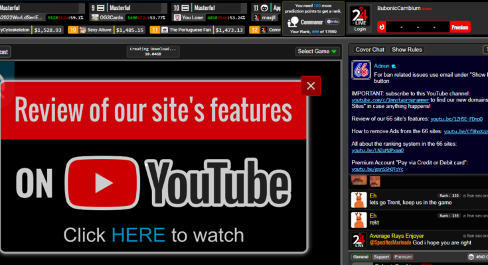Open Premium Account payment youtu.be link
Screen dimensions: 488x265
coord(377,170)
